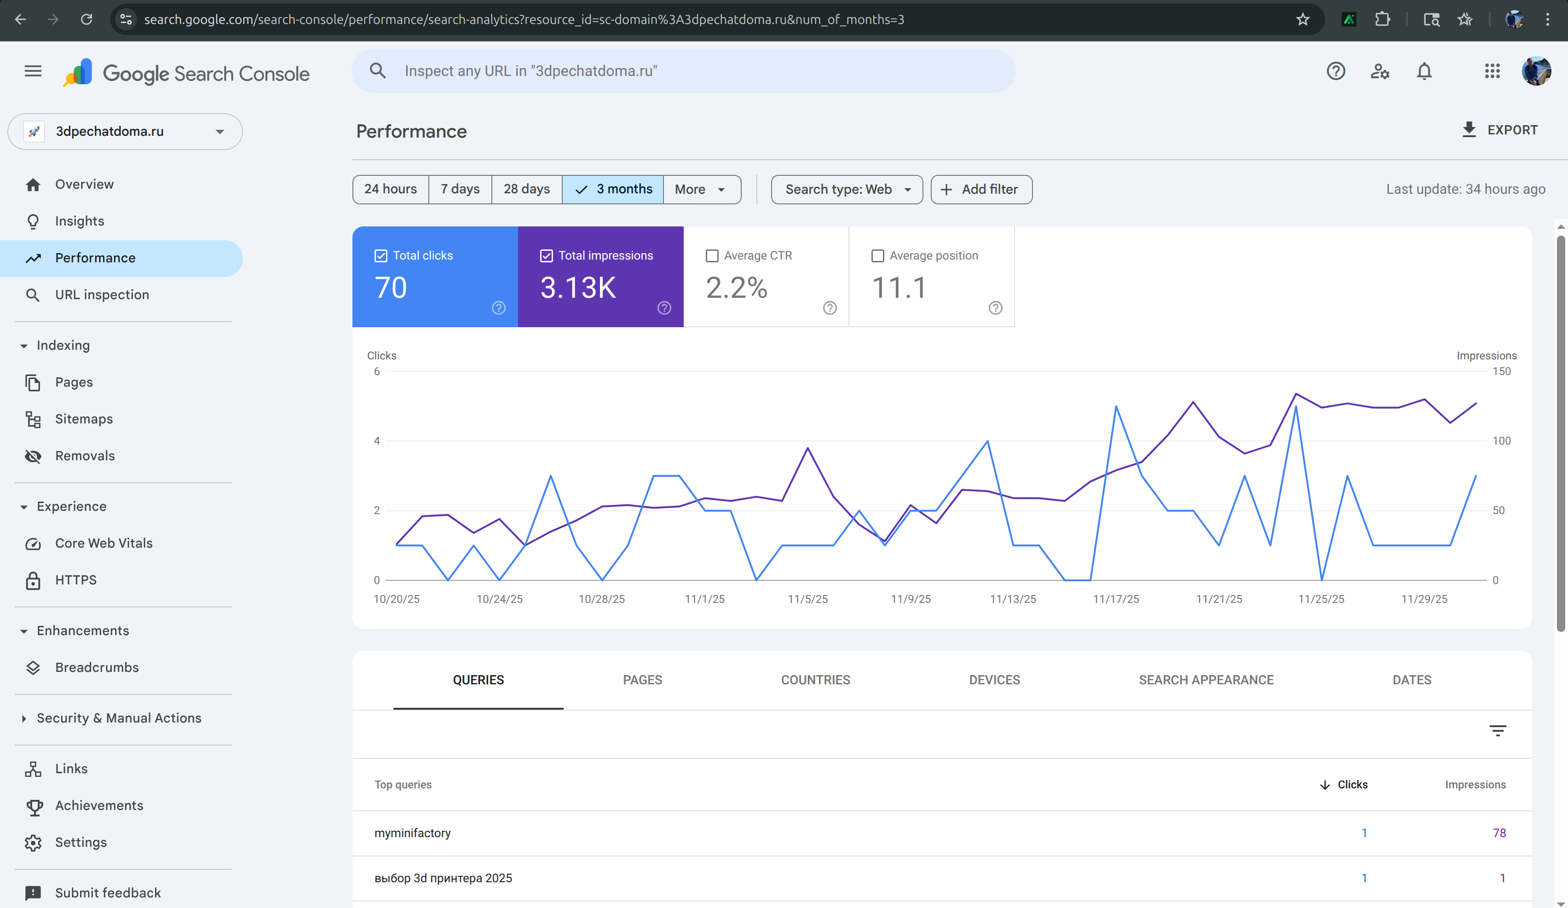This screenshot has height=908, width=1568.
Task: Switch to the Countries tab
Action: tap(815, 680)
